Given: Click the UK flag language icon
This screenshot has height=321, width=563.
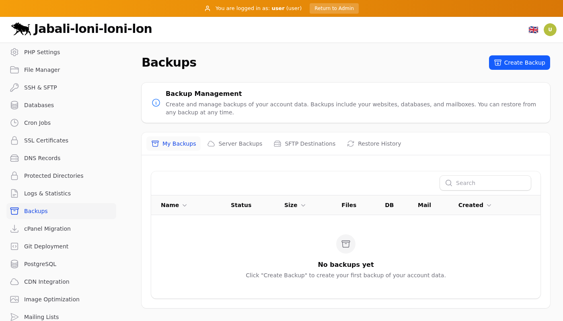Looking at the screenshot, I should [x=533, y=30].
